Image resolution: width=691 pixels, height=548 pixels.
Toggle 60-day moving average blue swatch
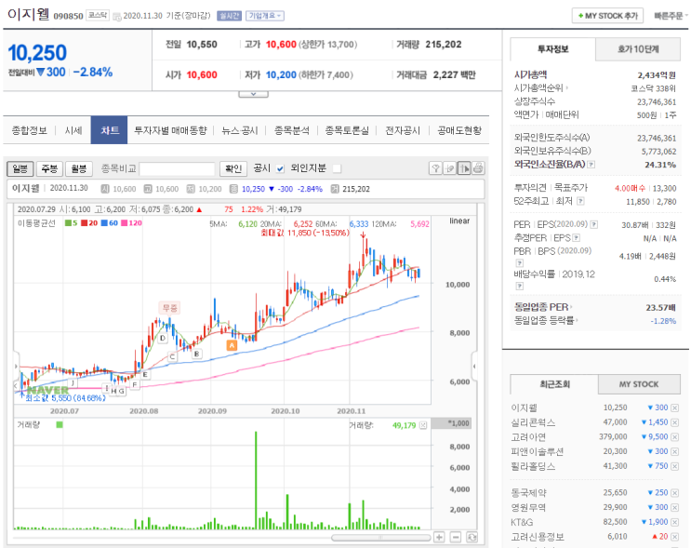[104, 223]
